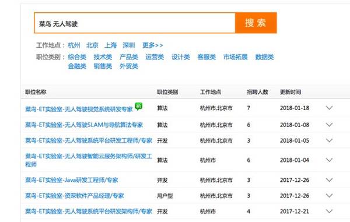Open 资深软件产品经理/专家 job posting
The height and width of the screenshot is (222, 350).
(x=74, y=196)
